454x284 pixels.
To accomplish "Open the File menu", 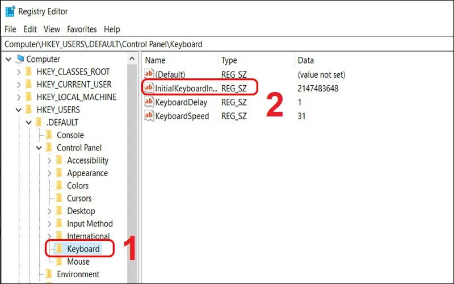I will click(x=11, y=29).
